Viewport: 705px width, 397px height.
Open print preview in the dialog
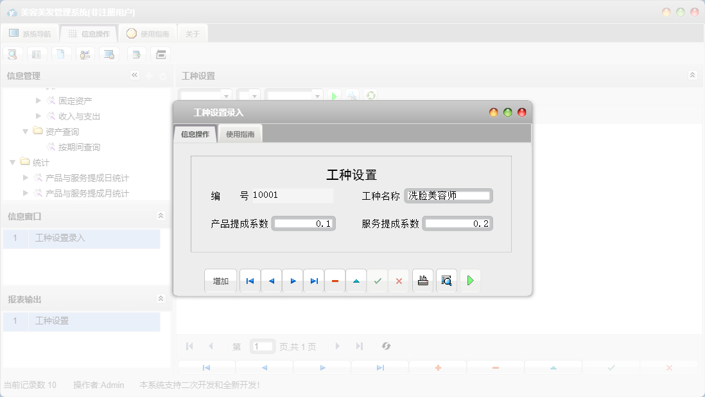(x=446, y=281)
